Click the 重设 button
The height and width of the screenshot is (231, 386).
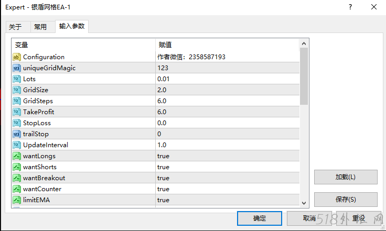tap(358, 218)
